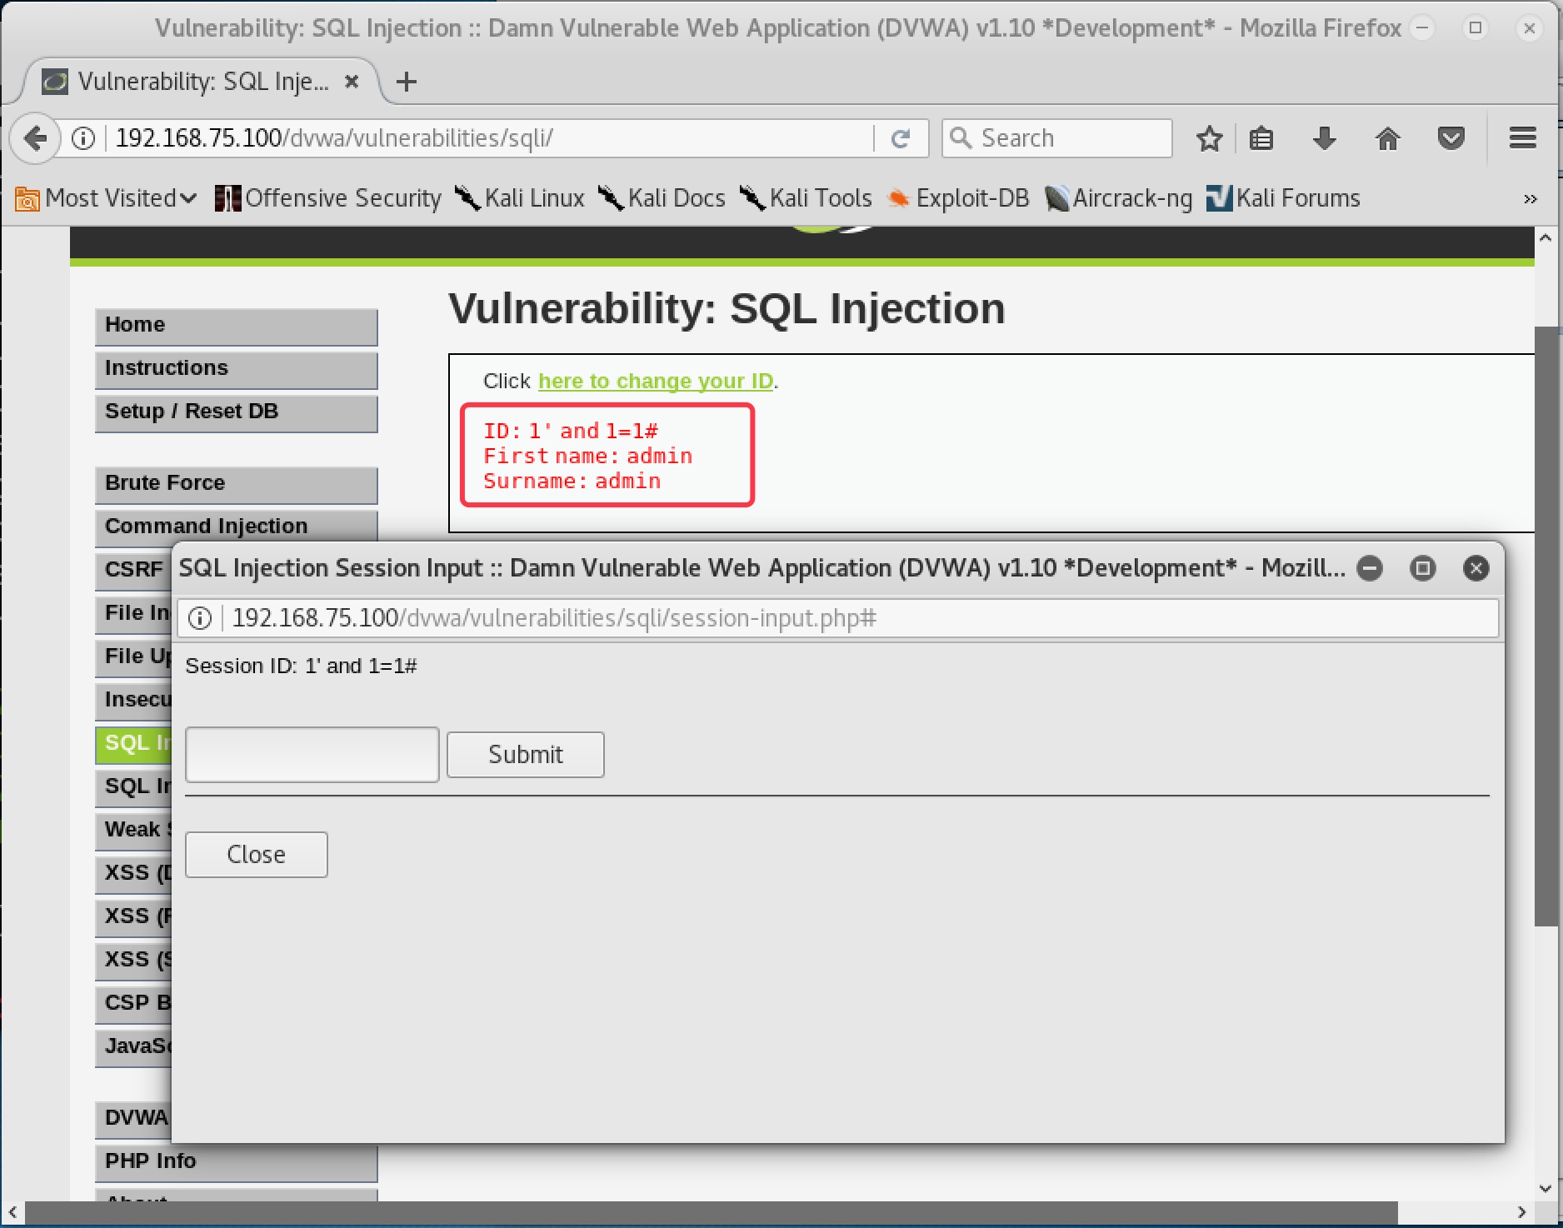Open the Exploit-DB bookmark
The width and height of the screenshot is (1563, 1228).
958,198
